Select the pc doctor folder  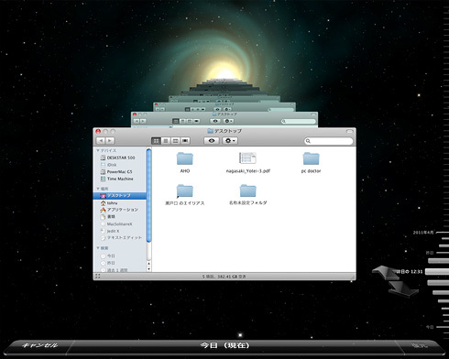click(x=311, y=163)
